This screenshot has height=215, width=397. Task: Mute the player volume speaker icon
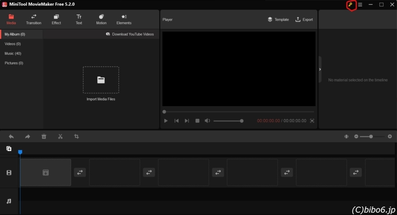pyautogui.click(x=207, y=121)
